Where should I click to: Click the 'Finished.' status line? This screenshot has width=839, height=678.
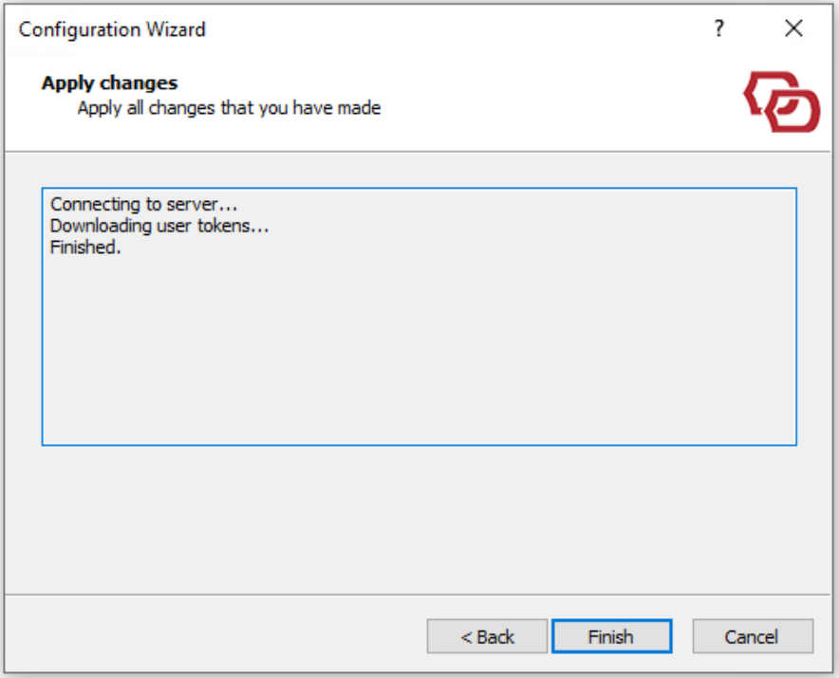(85, 249)
